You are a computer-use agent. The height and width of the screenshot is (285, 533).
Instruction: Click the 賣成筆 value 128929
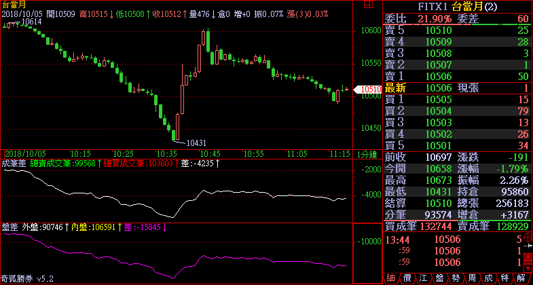click(513, 226)
